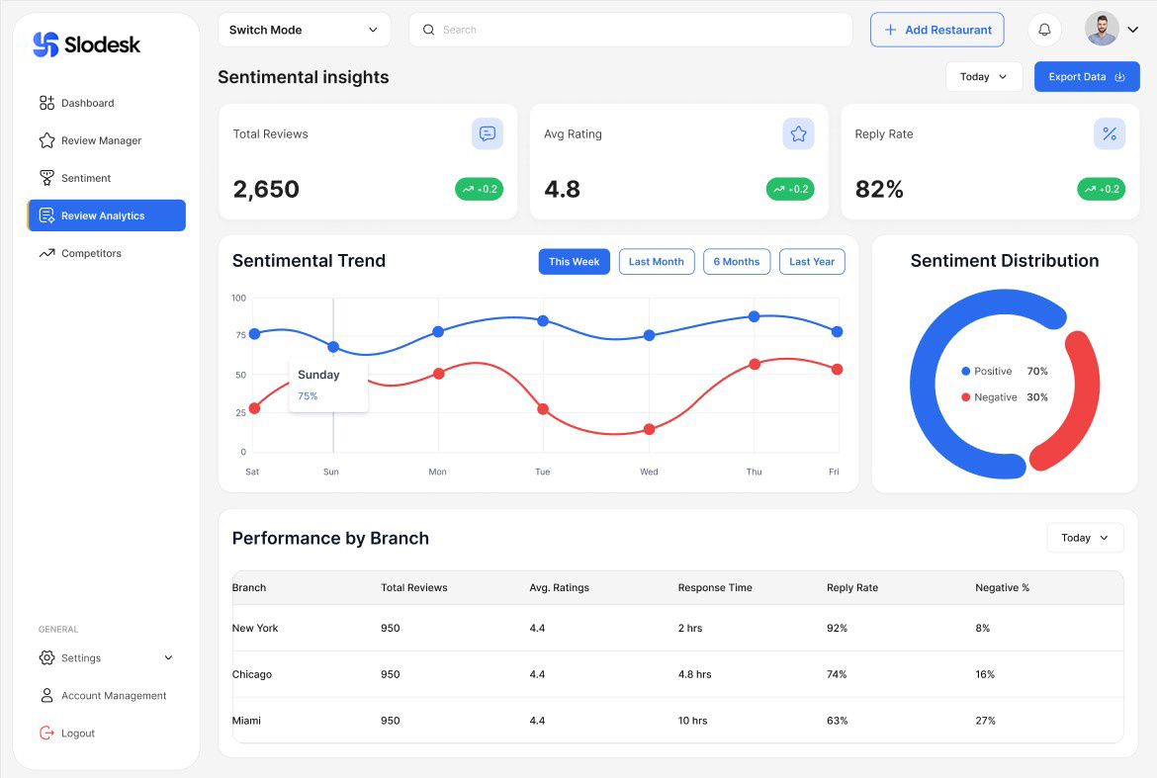Image resolution: width=1157 pixels, height=778 pixels.
Task: Select the Last Month trend tab
Action: click(656, 261)
